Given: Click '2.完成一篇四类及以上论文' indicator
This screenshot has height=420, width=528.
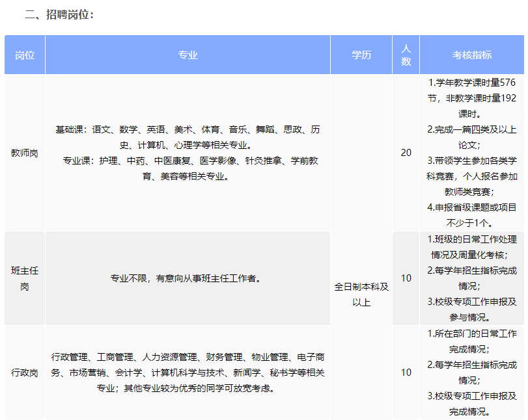Looking at the screenshot, I should pyautogui.click(x=472, y=137).
